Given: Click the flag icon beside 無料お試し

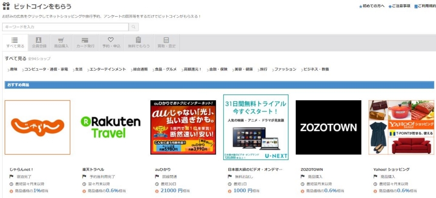Looking at the screenshot, I should [229, 176].
